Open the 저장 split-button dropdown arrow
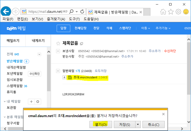191x131 pixels. coord(138,124)
